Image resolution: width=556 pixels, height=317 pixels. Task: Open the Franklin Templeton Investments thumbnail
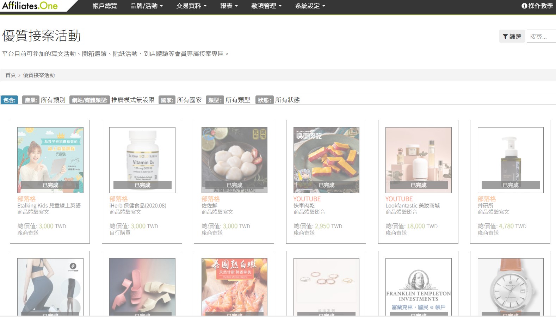(x=419, y=287)
